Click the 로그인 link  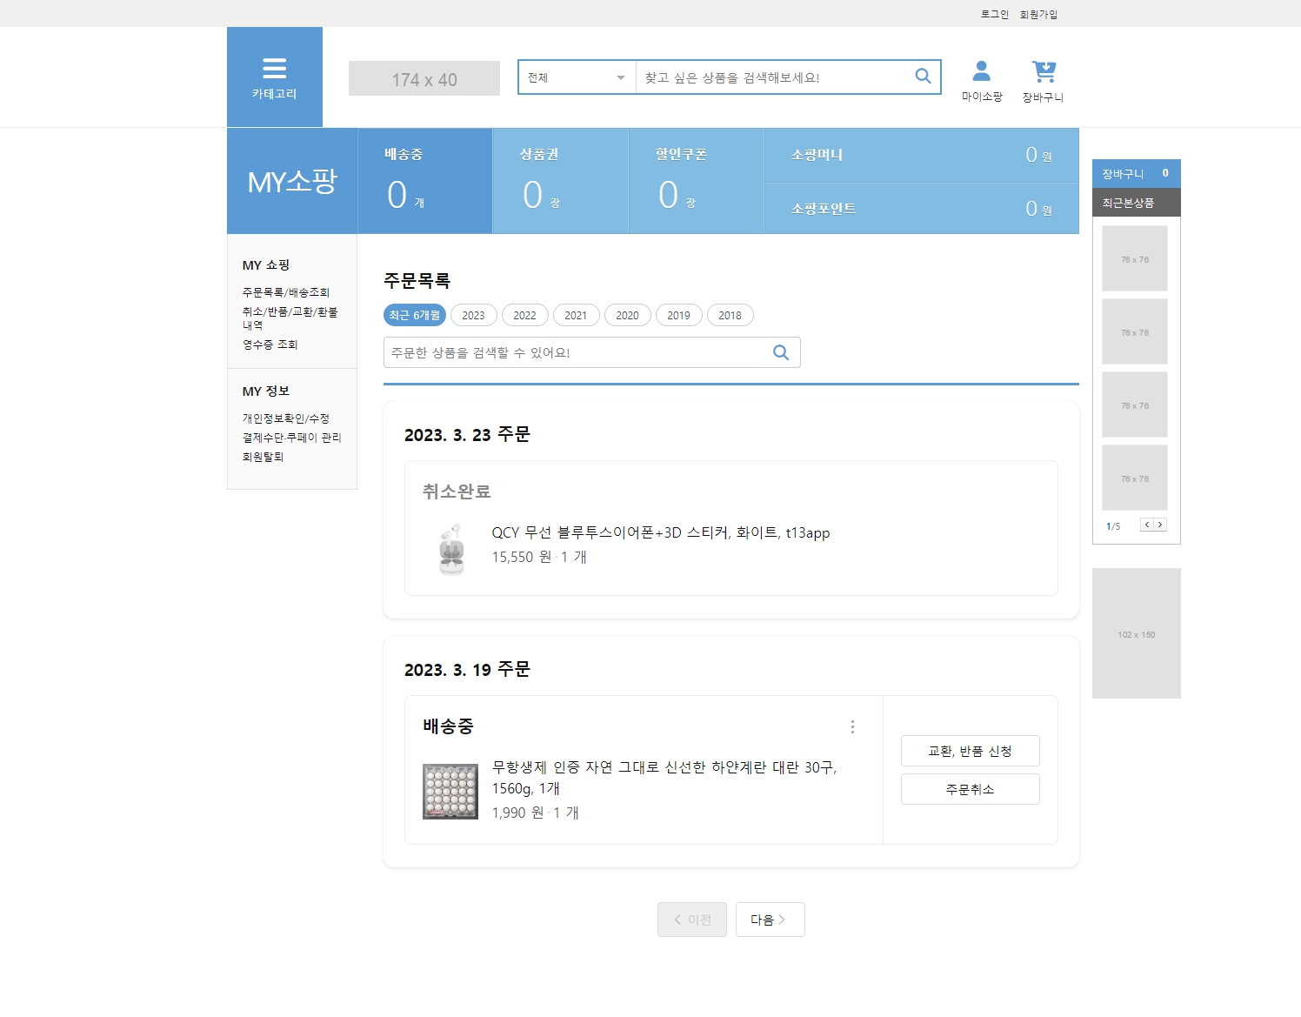pyautogui.click(x=994, y=14)
